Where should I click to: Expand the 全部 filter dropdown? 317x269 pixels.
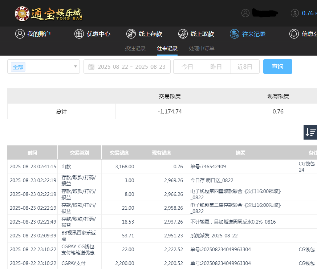click(43, 67)
